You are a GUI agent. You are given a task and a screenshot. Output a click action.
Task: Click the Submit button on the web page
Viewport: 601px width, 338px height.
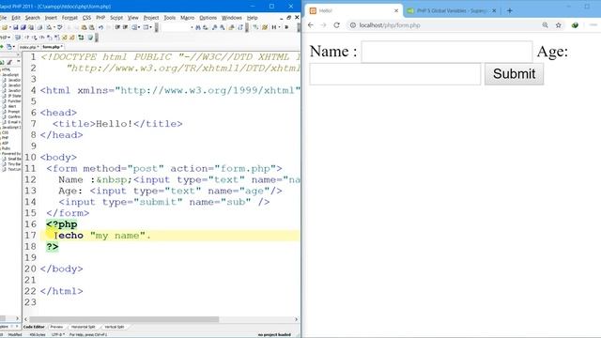coord(514,74)
